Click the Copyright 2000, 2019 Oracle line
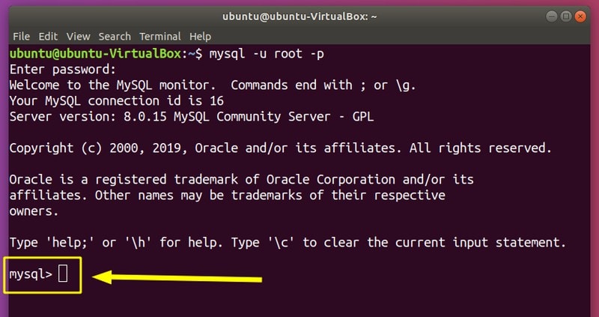This screenshot has width=599, height=317. coord(281,148)
